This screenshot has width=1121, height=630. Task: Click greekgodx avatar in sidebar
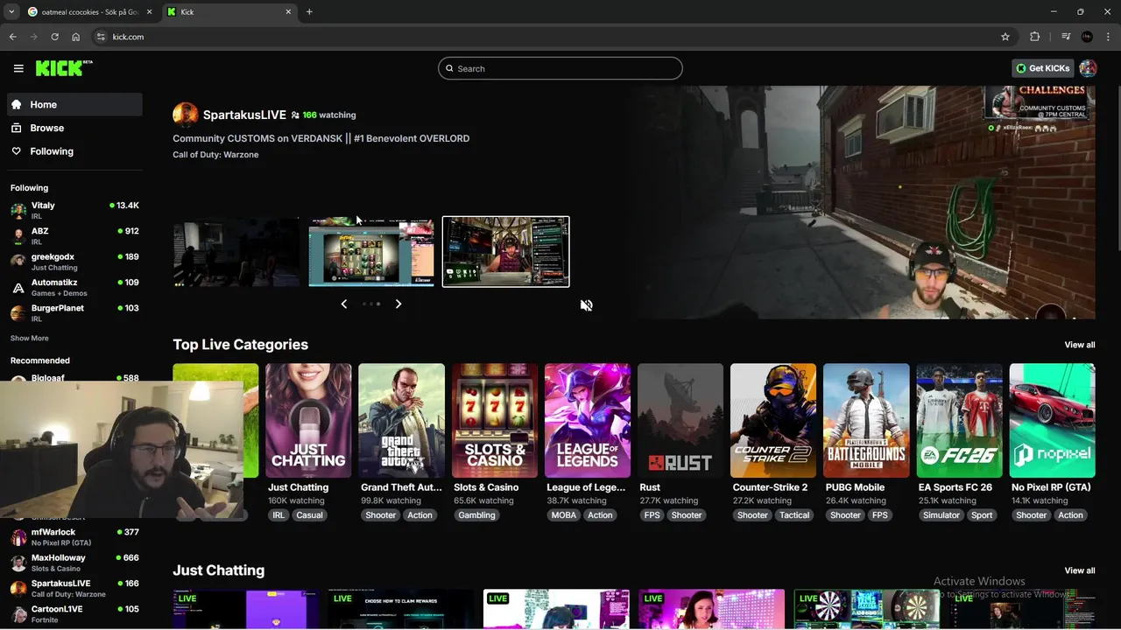point(18,262)
